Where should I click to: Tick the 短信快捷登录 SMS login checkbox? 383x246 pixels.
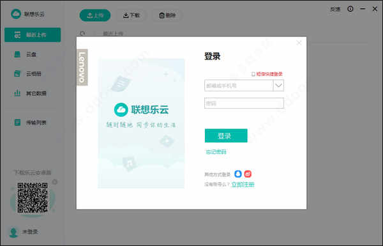[253, 74]
